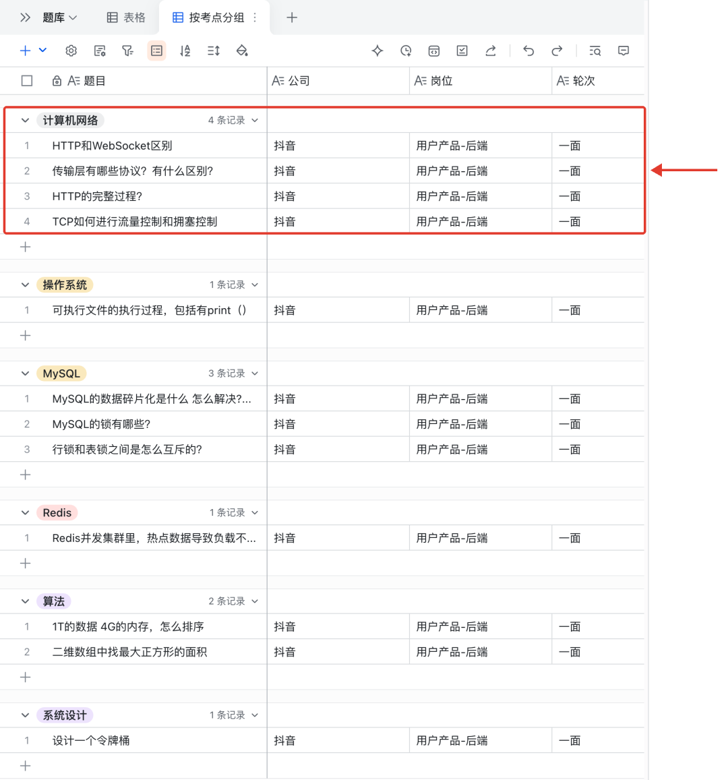Collapse the 操作系统 group
This screenshot has width=728, height=780.
click(25, 285)
